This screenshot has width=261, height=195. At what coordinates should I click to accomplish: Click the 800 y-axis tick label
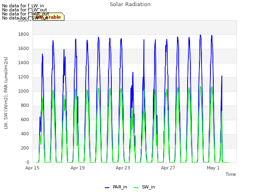[x=25, y=106]
